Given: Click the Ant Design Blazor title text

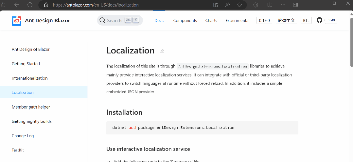Looking at the screenshot, I should point(47,21).
